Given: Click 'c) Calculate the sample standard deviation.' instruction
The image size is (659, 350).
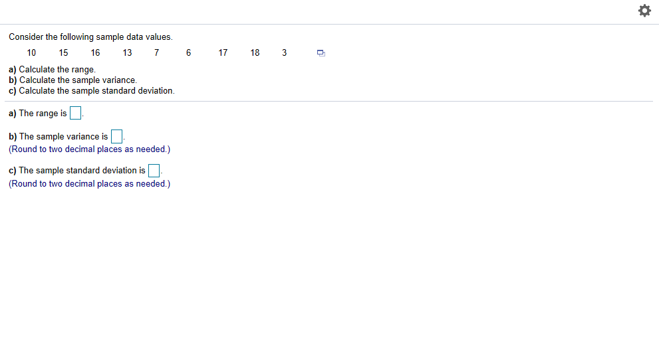Looking at the screenshot, I should pyautogui.click(x=92, y=90).
